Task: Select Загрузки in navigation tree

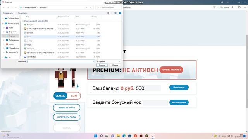Action: tap(10, 36)
